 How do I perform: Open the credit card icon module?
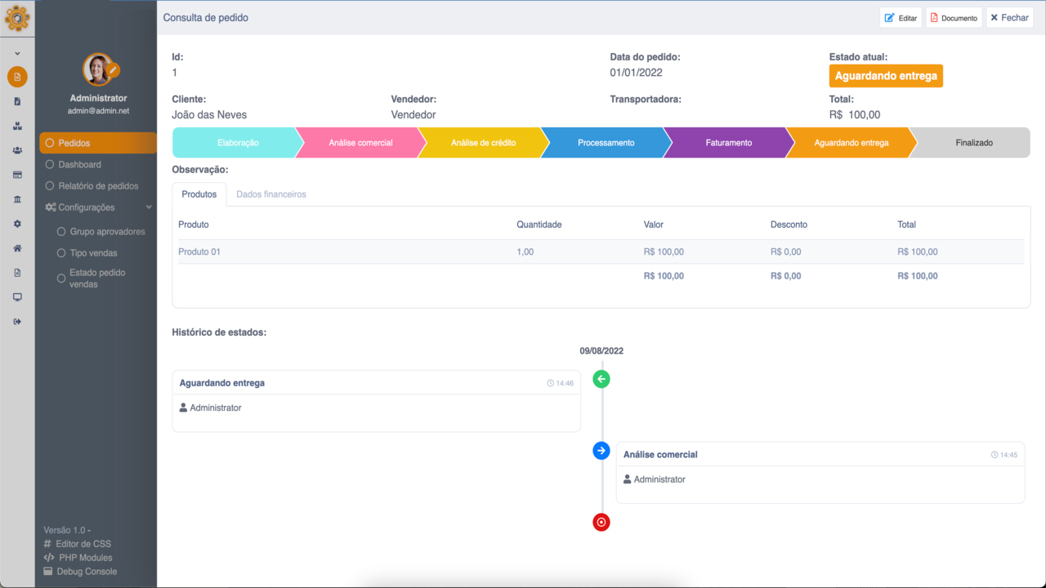click(x=17, y=175)
